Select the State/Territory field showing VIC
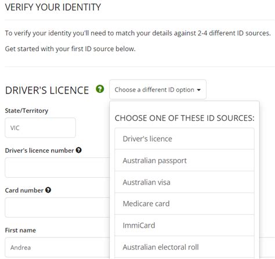The height and width of the screenshot is (259, 275). click(x=40, y=128)
